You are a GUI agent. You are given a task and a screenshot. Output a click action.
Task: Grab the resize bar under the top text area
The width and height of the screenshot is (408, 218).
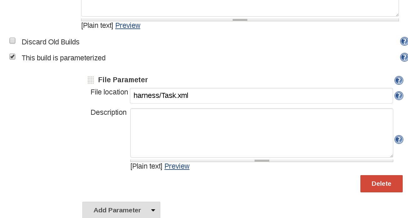click(x=240, y=20)
